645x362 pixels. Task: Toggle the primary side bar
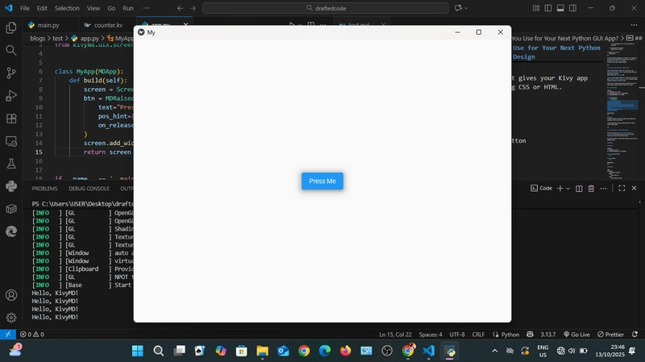[x=548, y=8]
